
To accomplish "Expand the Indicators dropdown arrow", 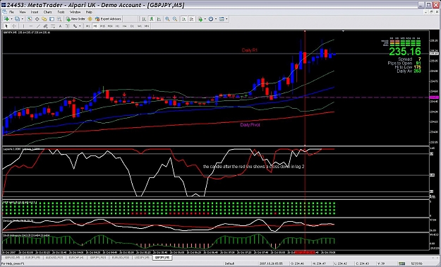I will coord(205,19).
